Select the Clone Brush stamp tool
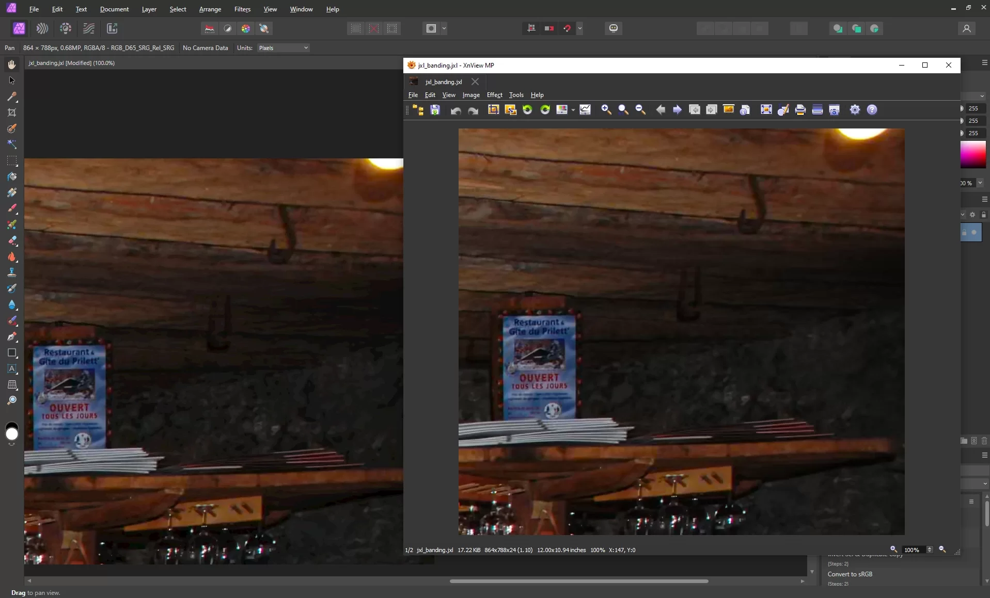Viewport: 990px width, 598px height. (12, 272)
